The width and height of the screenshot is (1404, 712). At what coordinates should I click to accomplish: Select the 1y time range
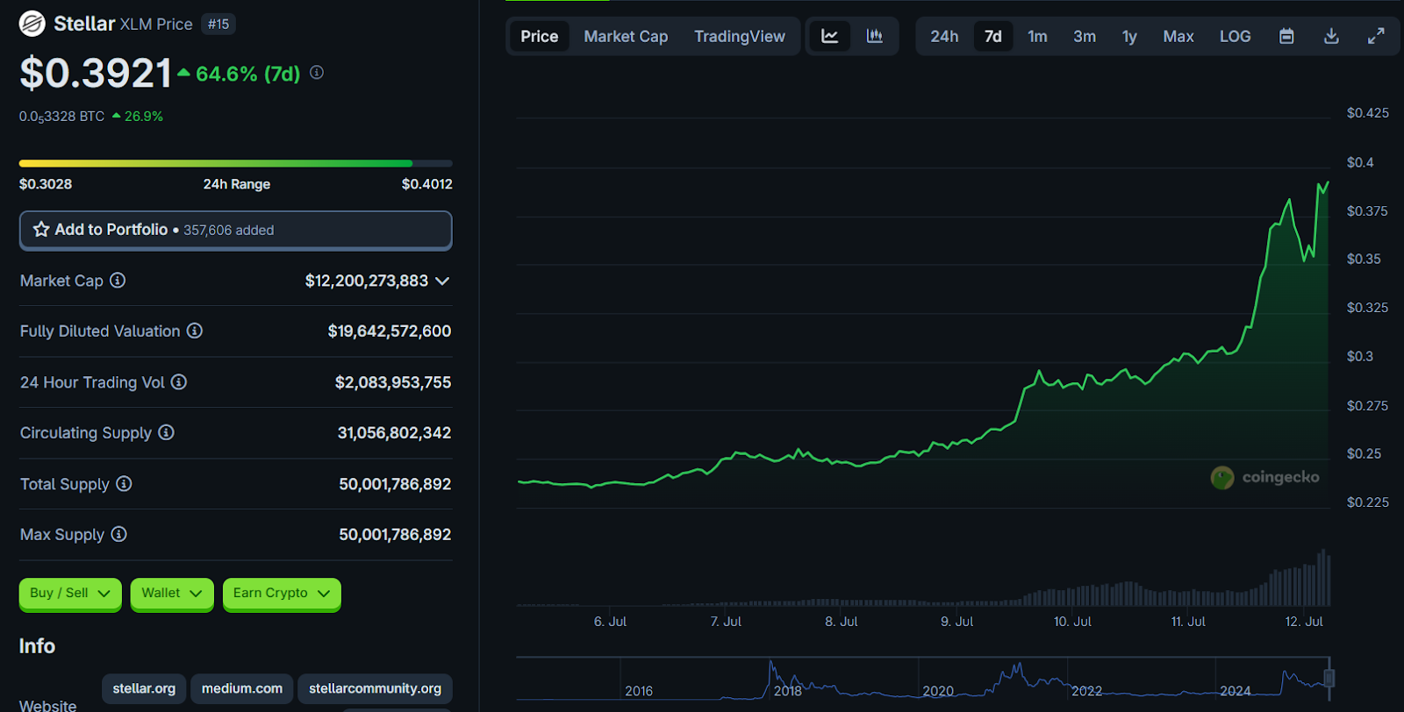pyautogui.click(x=1129, y=37)
